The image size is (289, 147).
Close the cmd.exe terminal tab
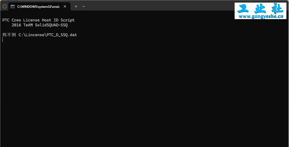[65, 6]
